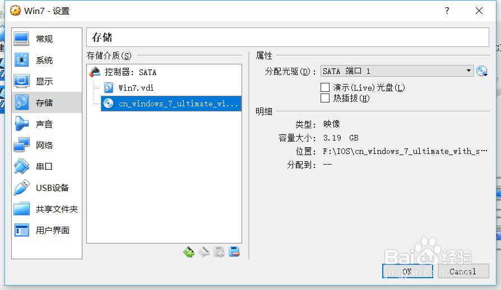Select the cn_windows_7_ultimate optical disc entry
The image size is (501, 290).
coord(171,104)
